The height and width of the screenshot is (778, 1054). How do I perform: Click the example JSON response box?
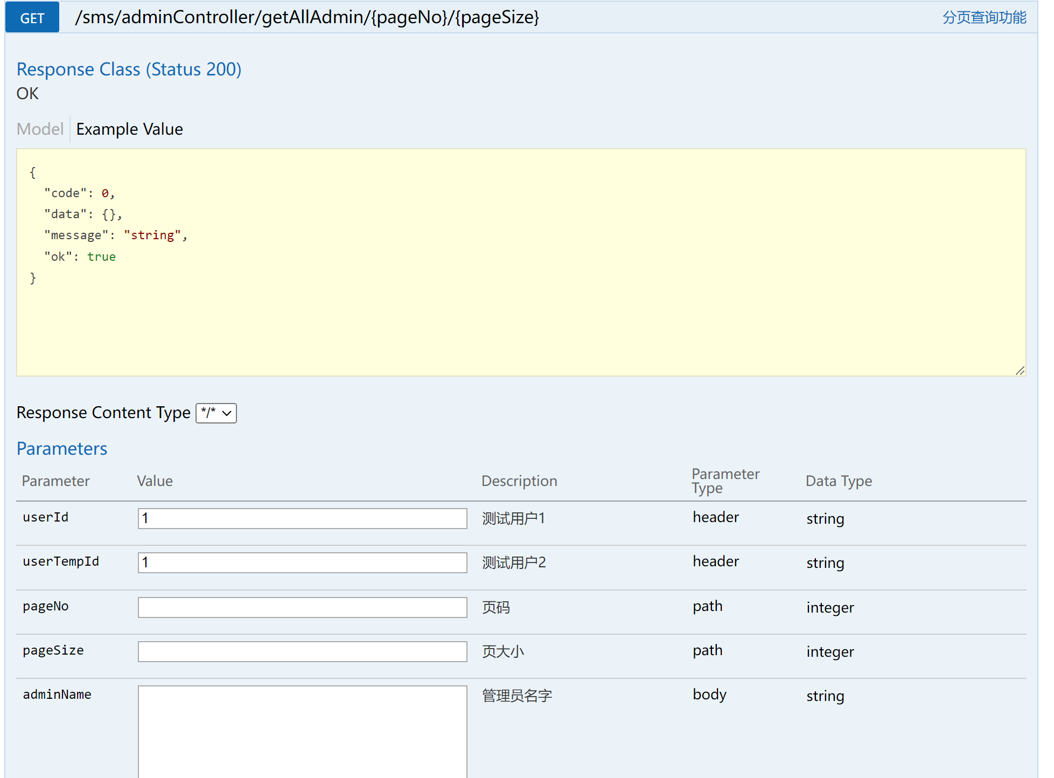pyautogui.click(x=521, y=262)
